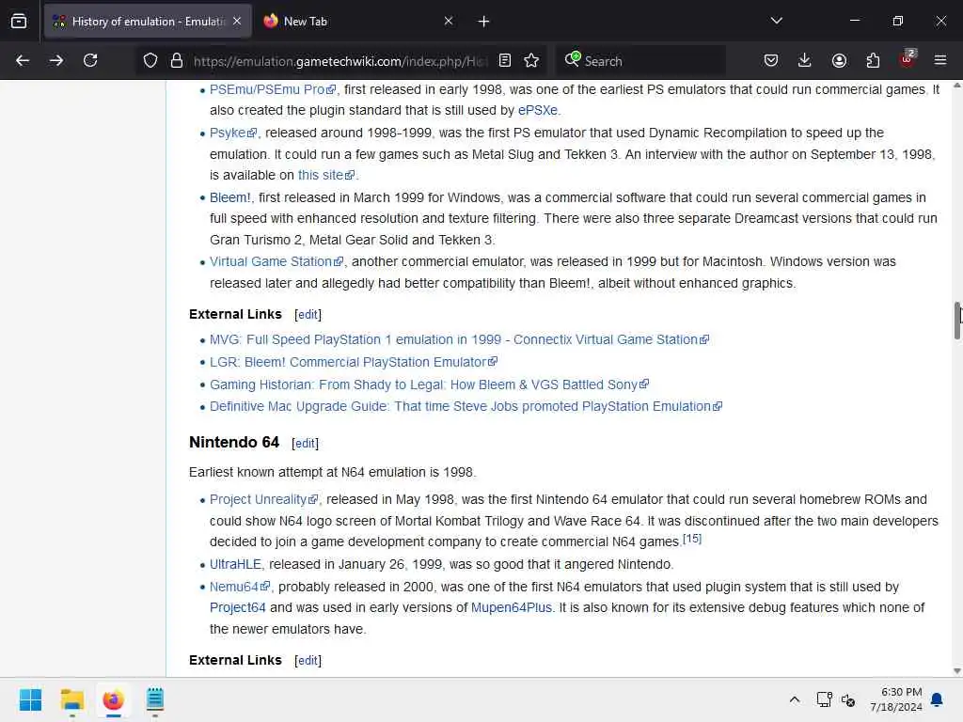This screenshot has width=963, height=722.
Task: Open Extensions puzzle icon
Action: [873, 60]
